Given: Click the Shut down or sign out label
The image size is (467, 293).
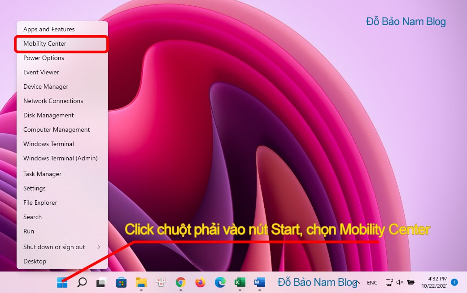Looking at the screenshot, I should (54, 247).
